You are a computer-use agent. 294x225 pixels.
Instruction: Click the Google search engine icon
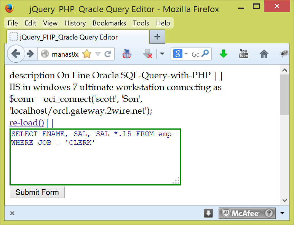point(177,54)
